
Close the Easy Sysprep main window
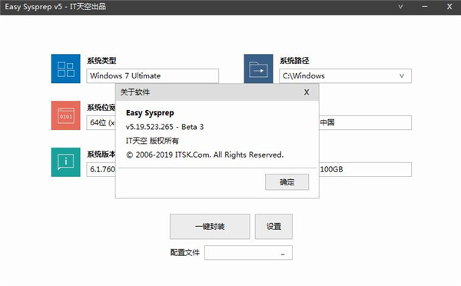(x=449, y=6)
